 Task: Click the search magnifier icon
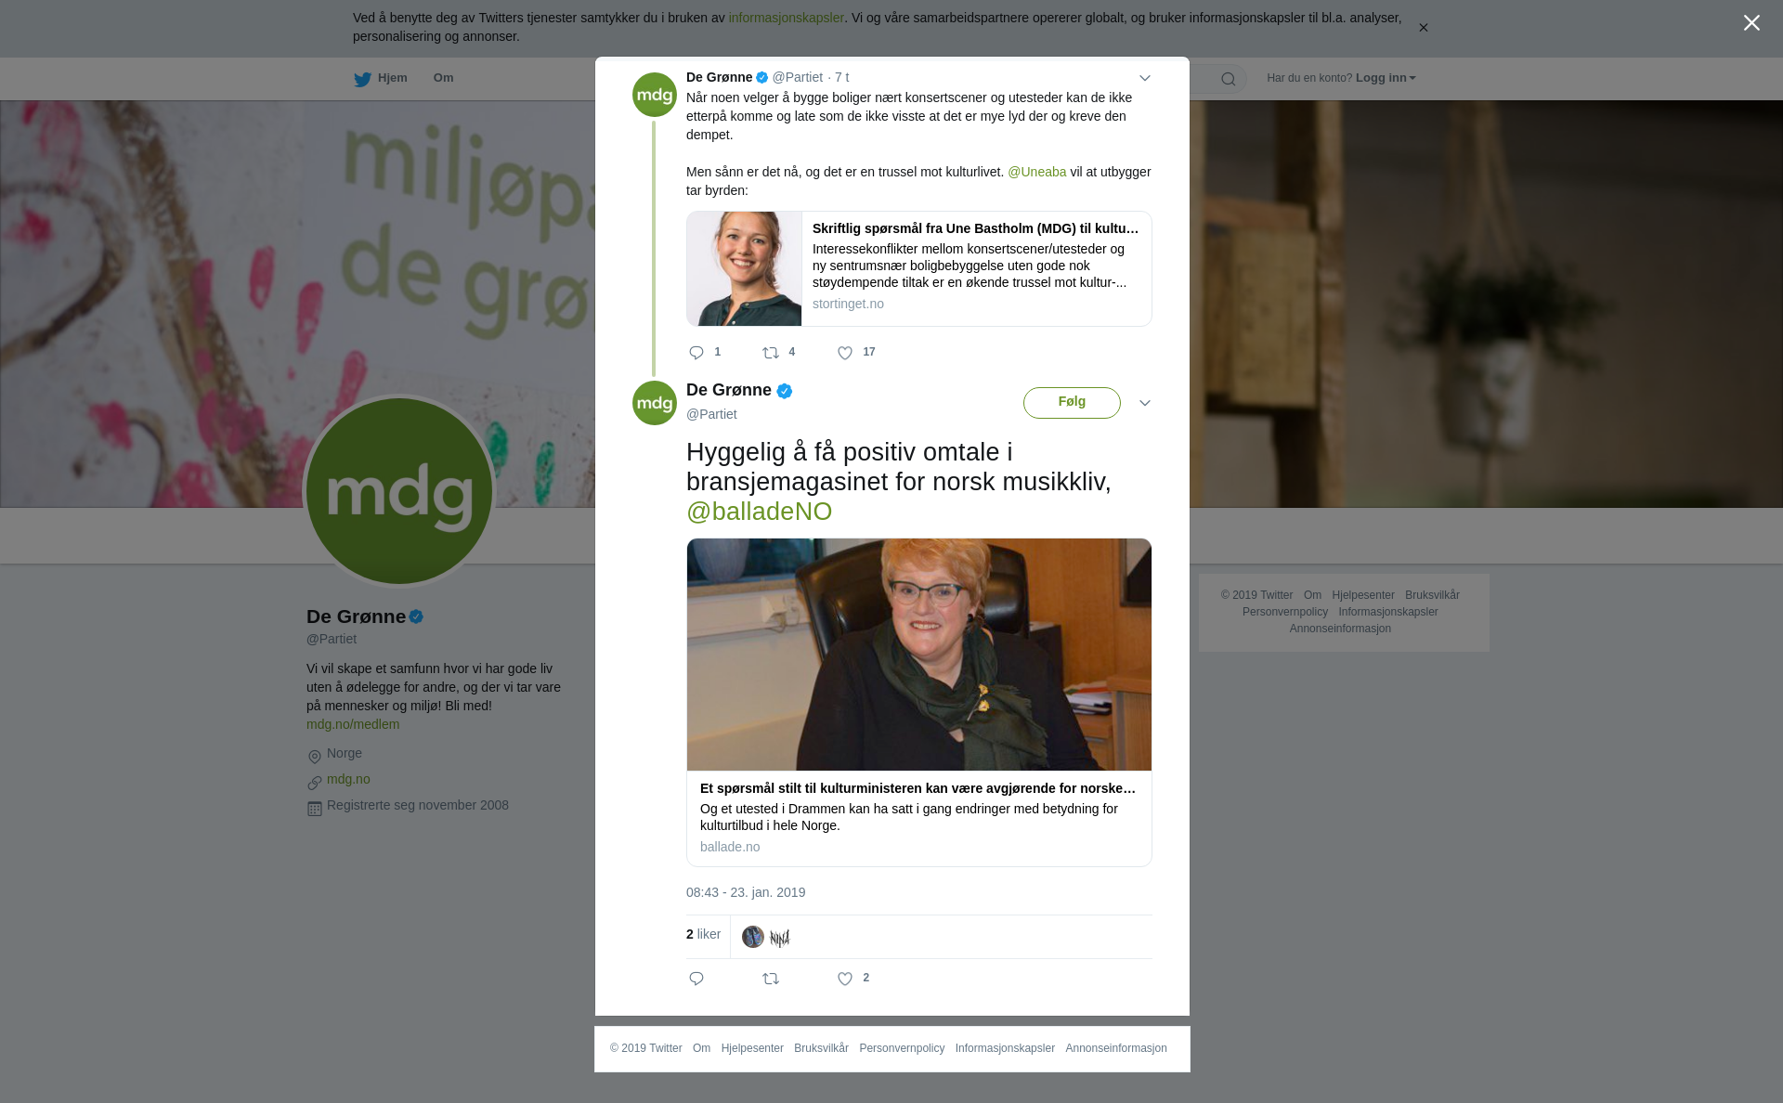pos(1229,79)
